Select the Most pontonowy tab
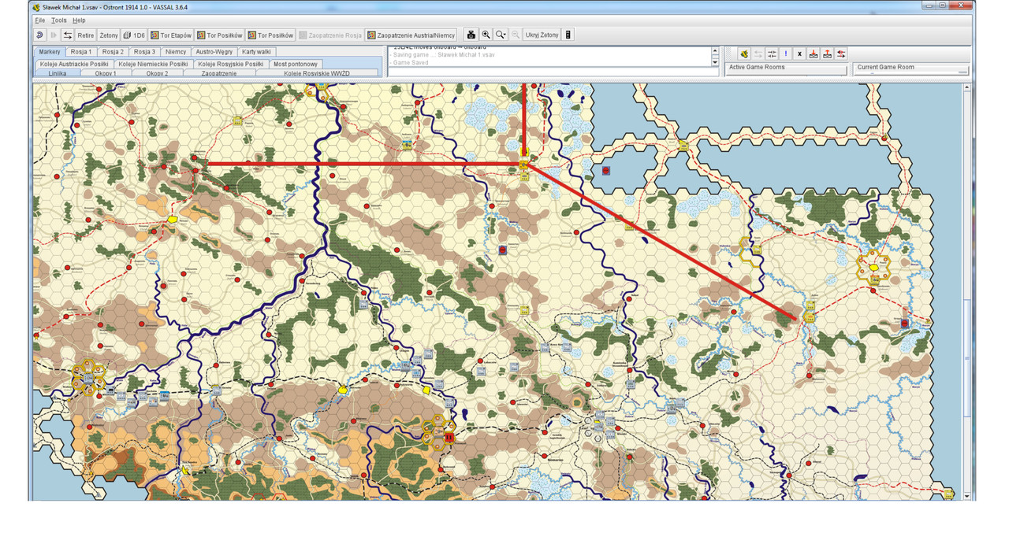The height and width of the screenshot is (555, 1009). pos(296,64)
